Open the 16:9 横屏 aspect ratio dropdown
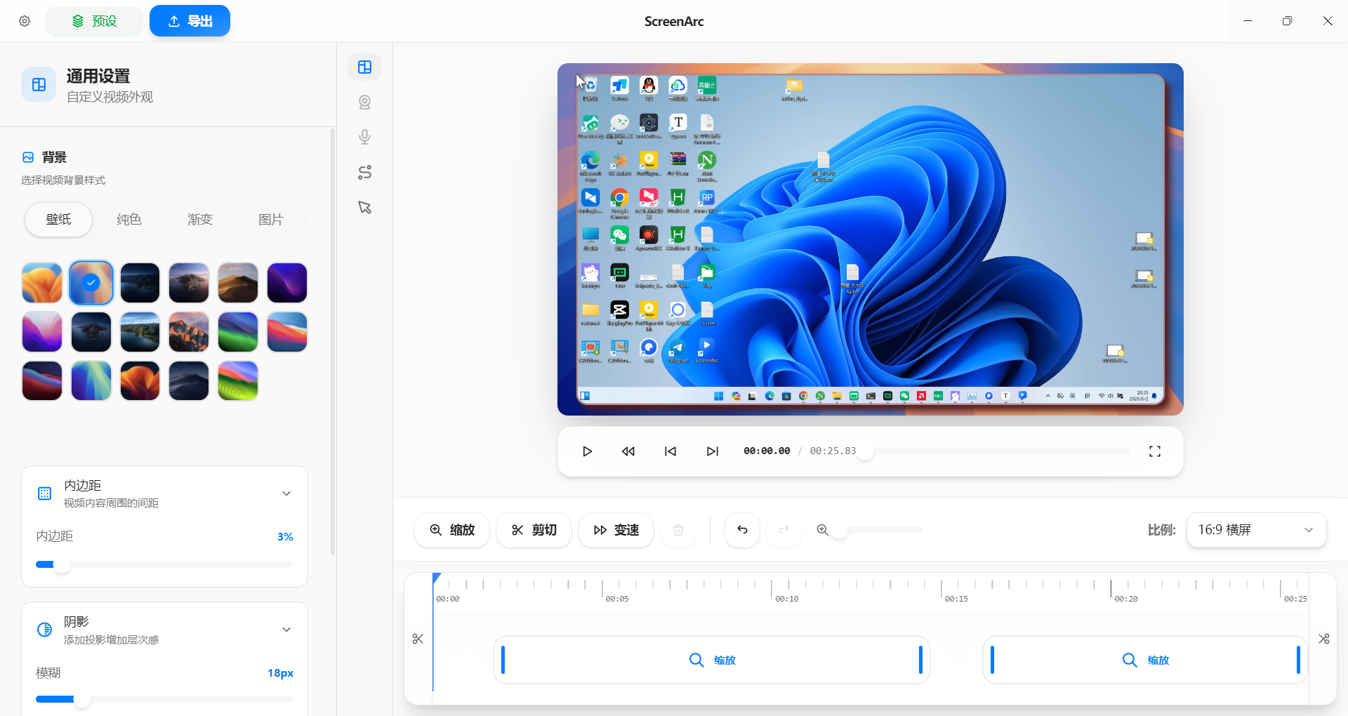The image size is (1348, 716). tap(1256, 530)
